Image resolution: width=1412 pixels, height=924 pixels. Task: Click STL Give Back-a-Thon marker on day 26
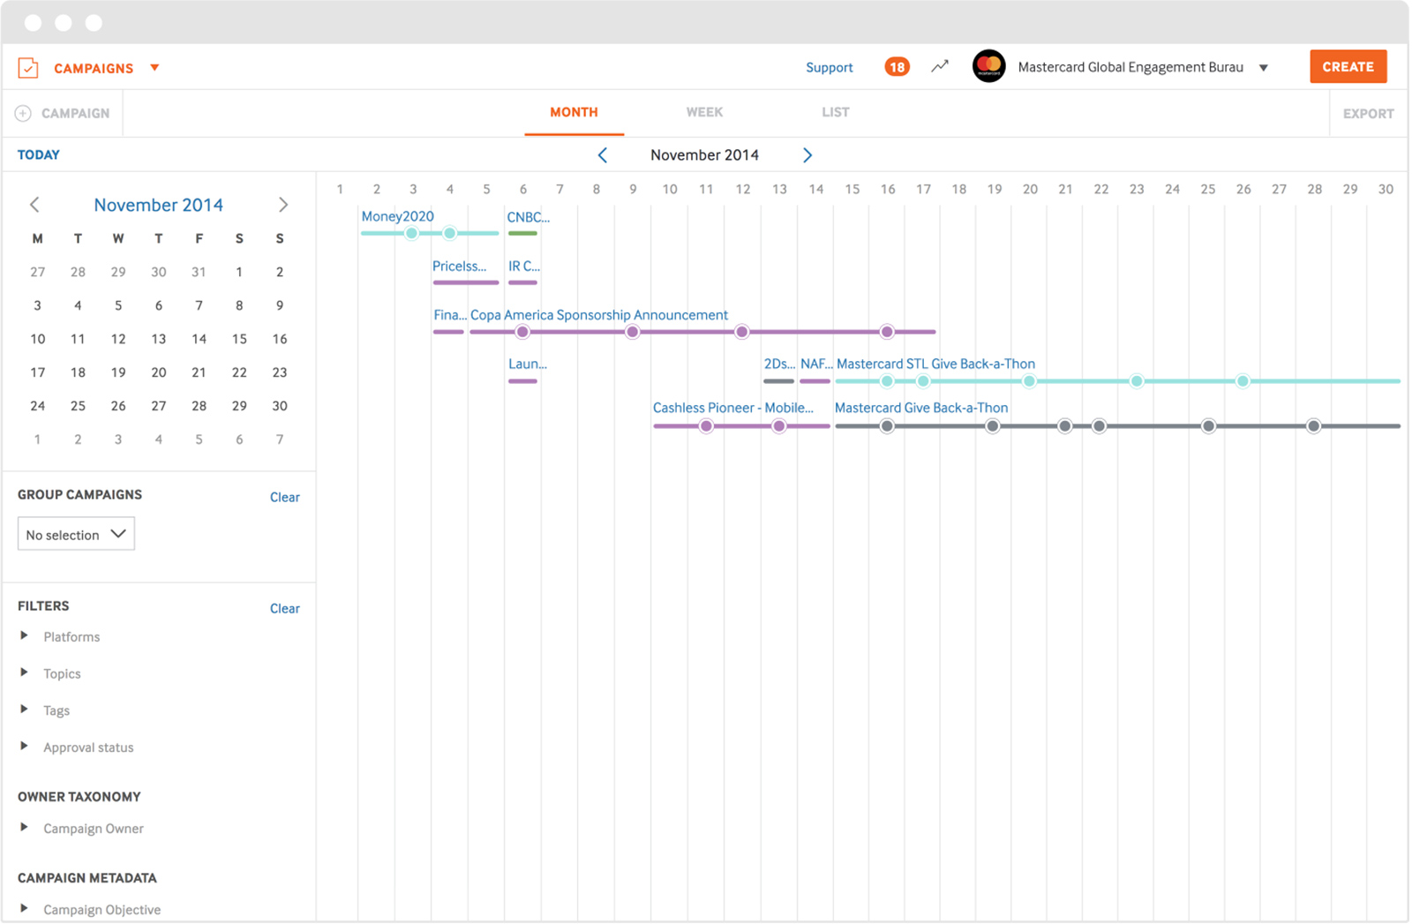[x=1243, y=381]
